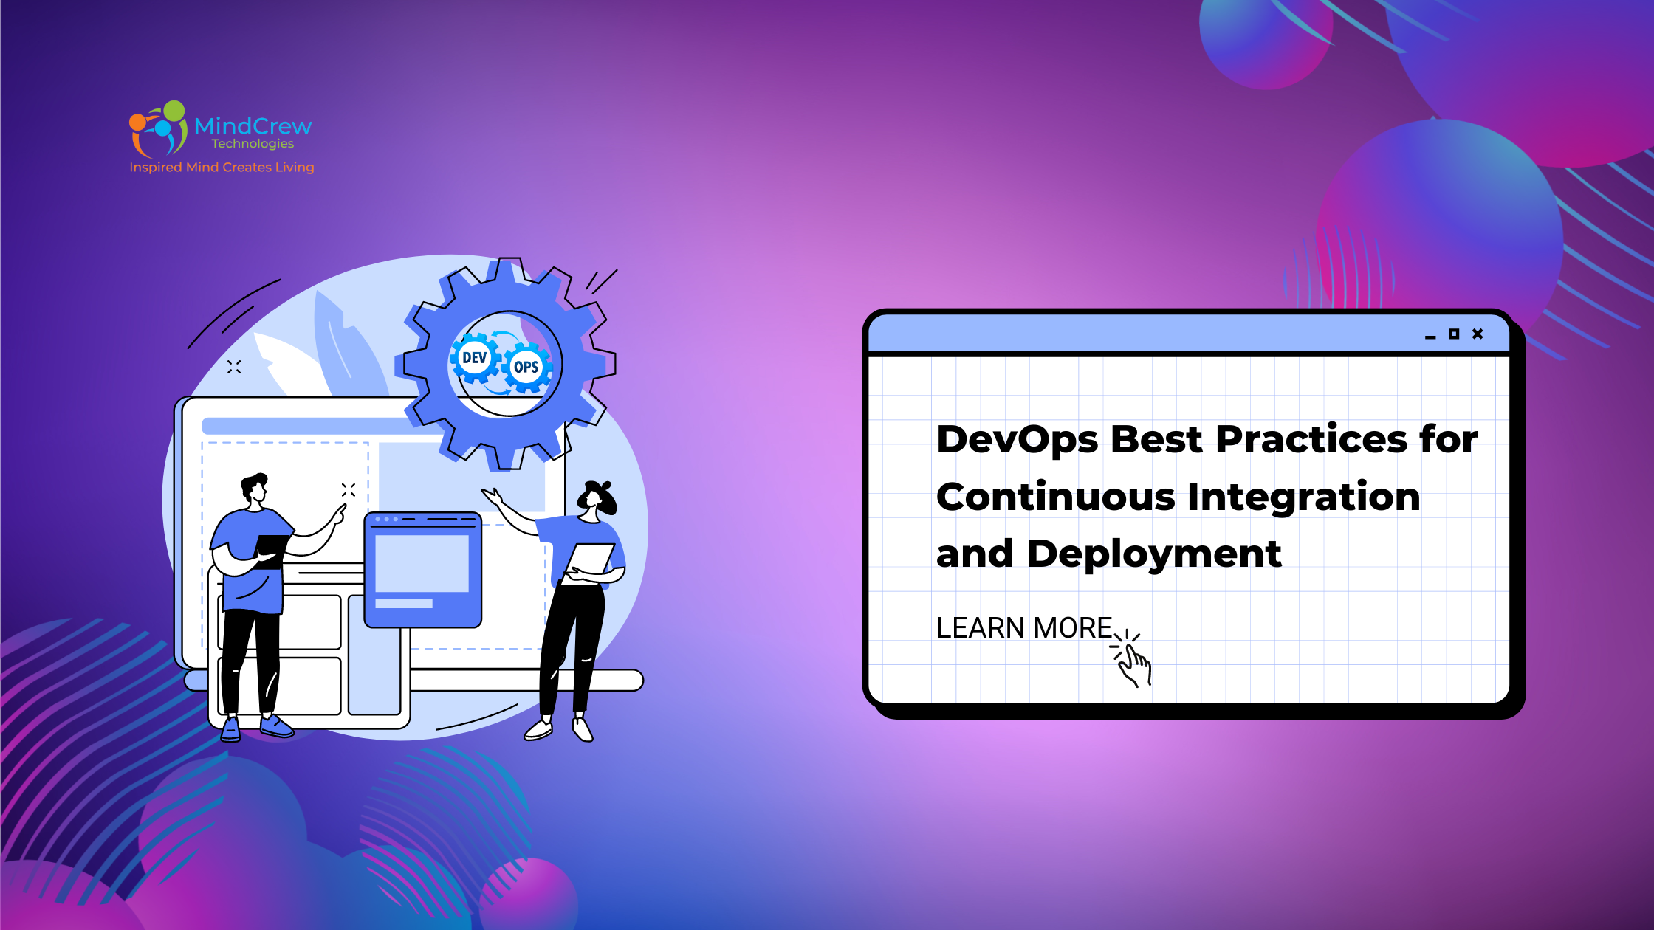Image resolution: width=1654 pixels, height=930 pixels.
Task: Select the text 'Continuous Integration'
Action: coord(1178,497)
